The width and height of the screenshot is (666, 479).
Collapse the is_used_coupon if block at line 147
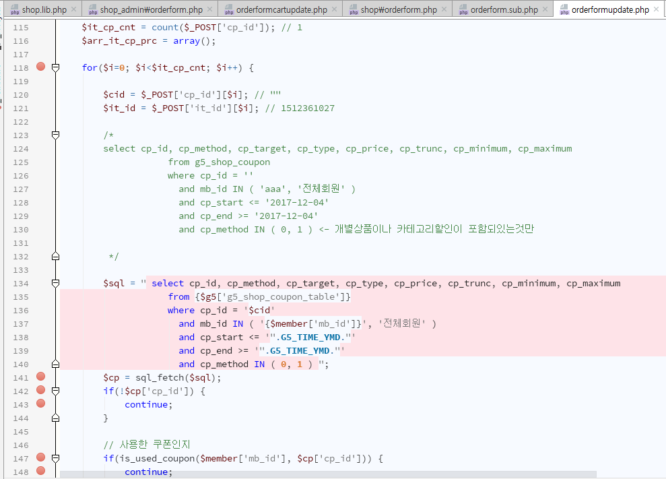(x=56, y=458)
